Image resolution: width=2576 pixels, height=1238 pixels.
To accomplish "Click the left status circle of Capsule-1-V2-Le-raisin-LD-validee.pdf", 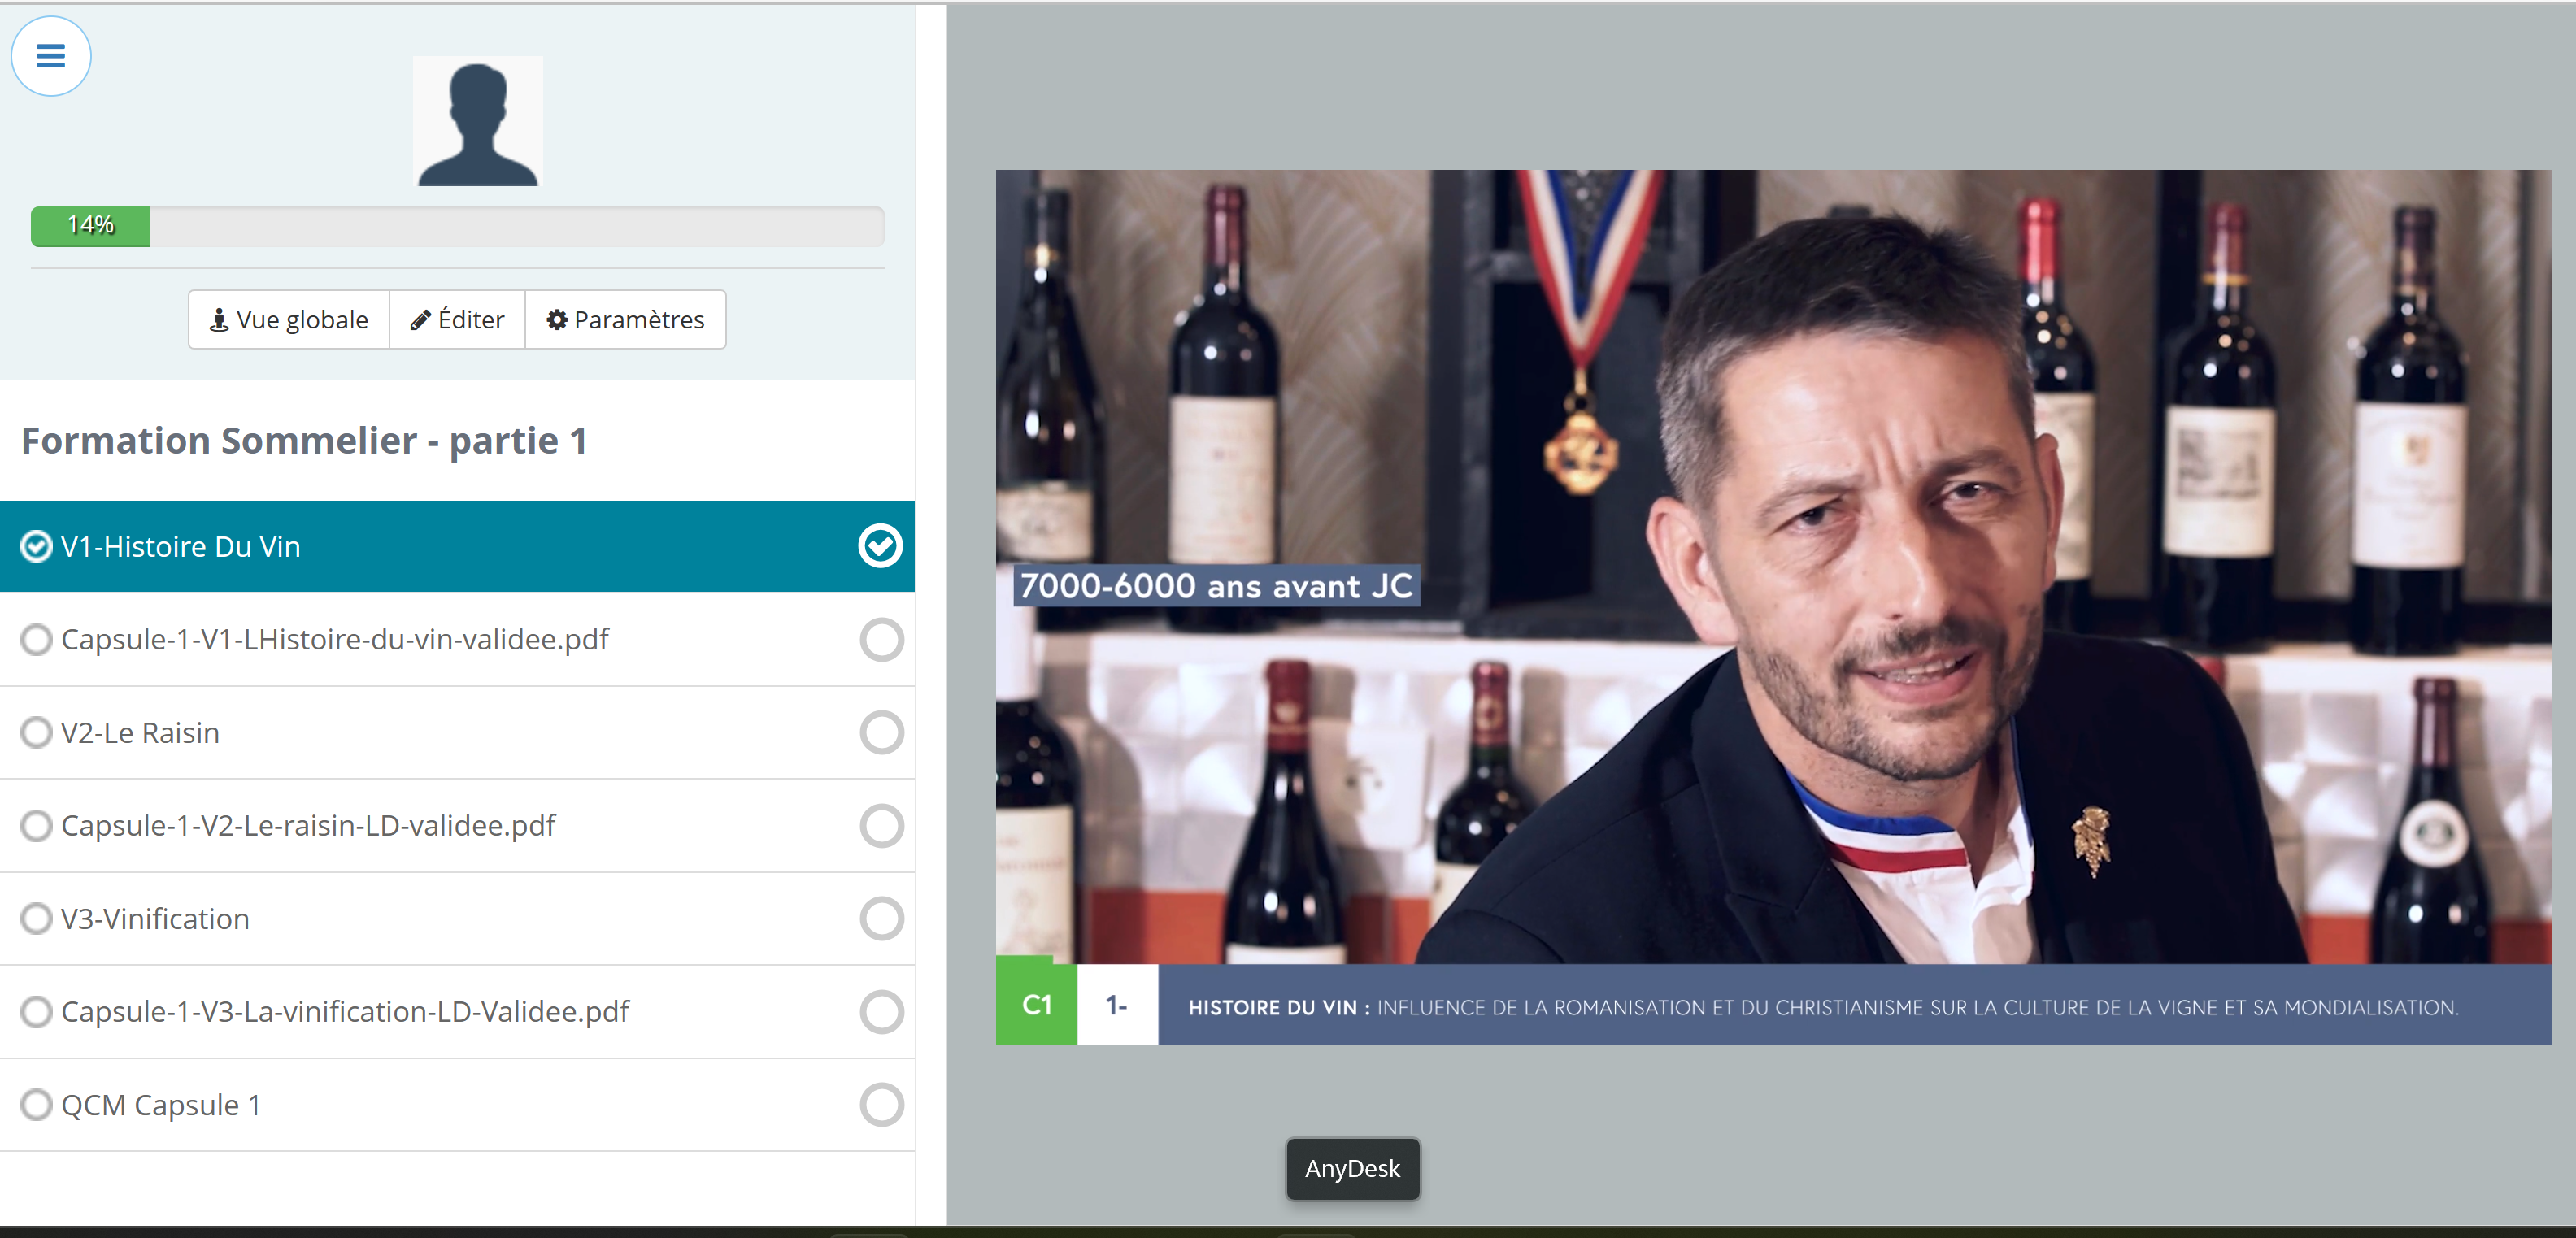I will (36, 826).
